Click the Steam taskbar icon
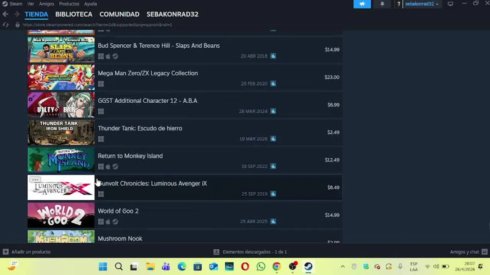The height and width of the screenshot is (275, 490). [x=308, y=267]
